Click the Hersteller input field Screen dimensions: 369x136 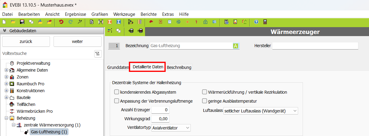tap(315, 46)
